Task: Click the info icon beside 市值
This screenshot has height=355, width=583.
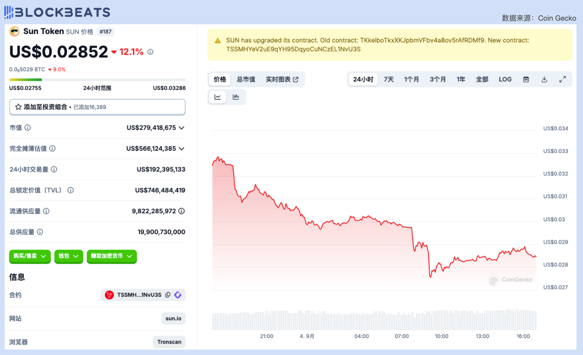Action: point(28,128)
